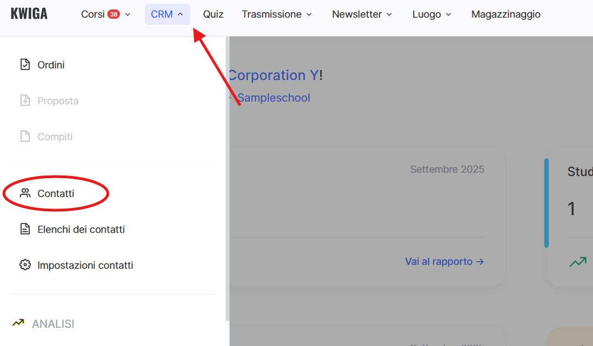593x346 pixels.
Task: Expand the Trasmissione dropdown chevron
Action: [x=309, y=14]
